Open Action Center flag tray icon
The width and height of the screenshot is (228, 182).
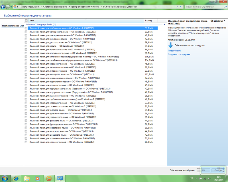[x=200, y=179]
